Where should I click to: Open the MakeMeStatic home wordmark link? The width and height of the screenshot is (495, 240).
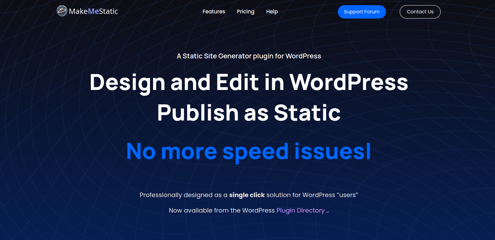pyautogui.click(x=93, y=11)
